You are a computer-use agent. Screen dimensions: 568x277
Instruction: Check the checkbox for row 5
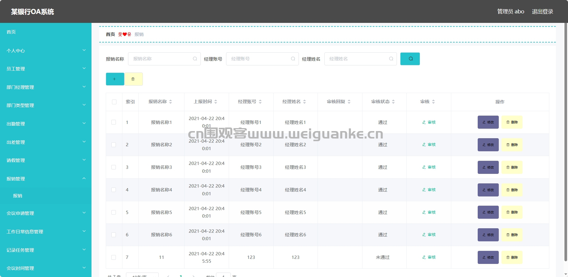click(x=114, y=212)
